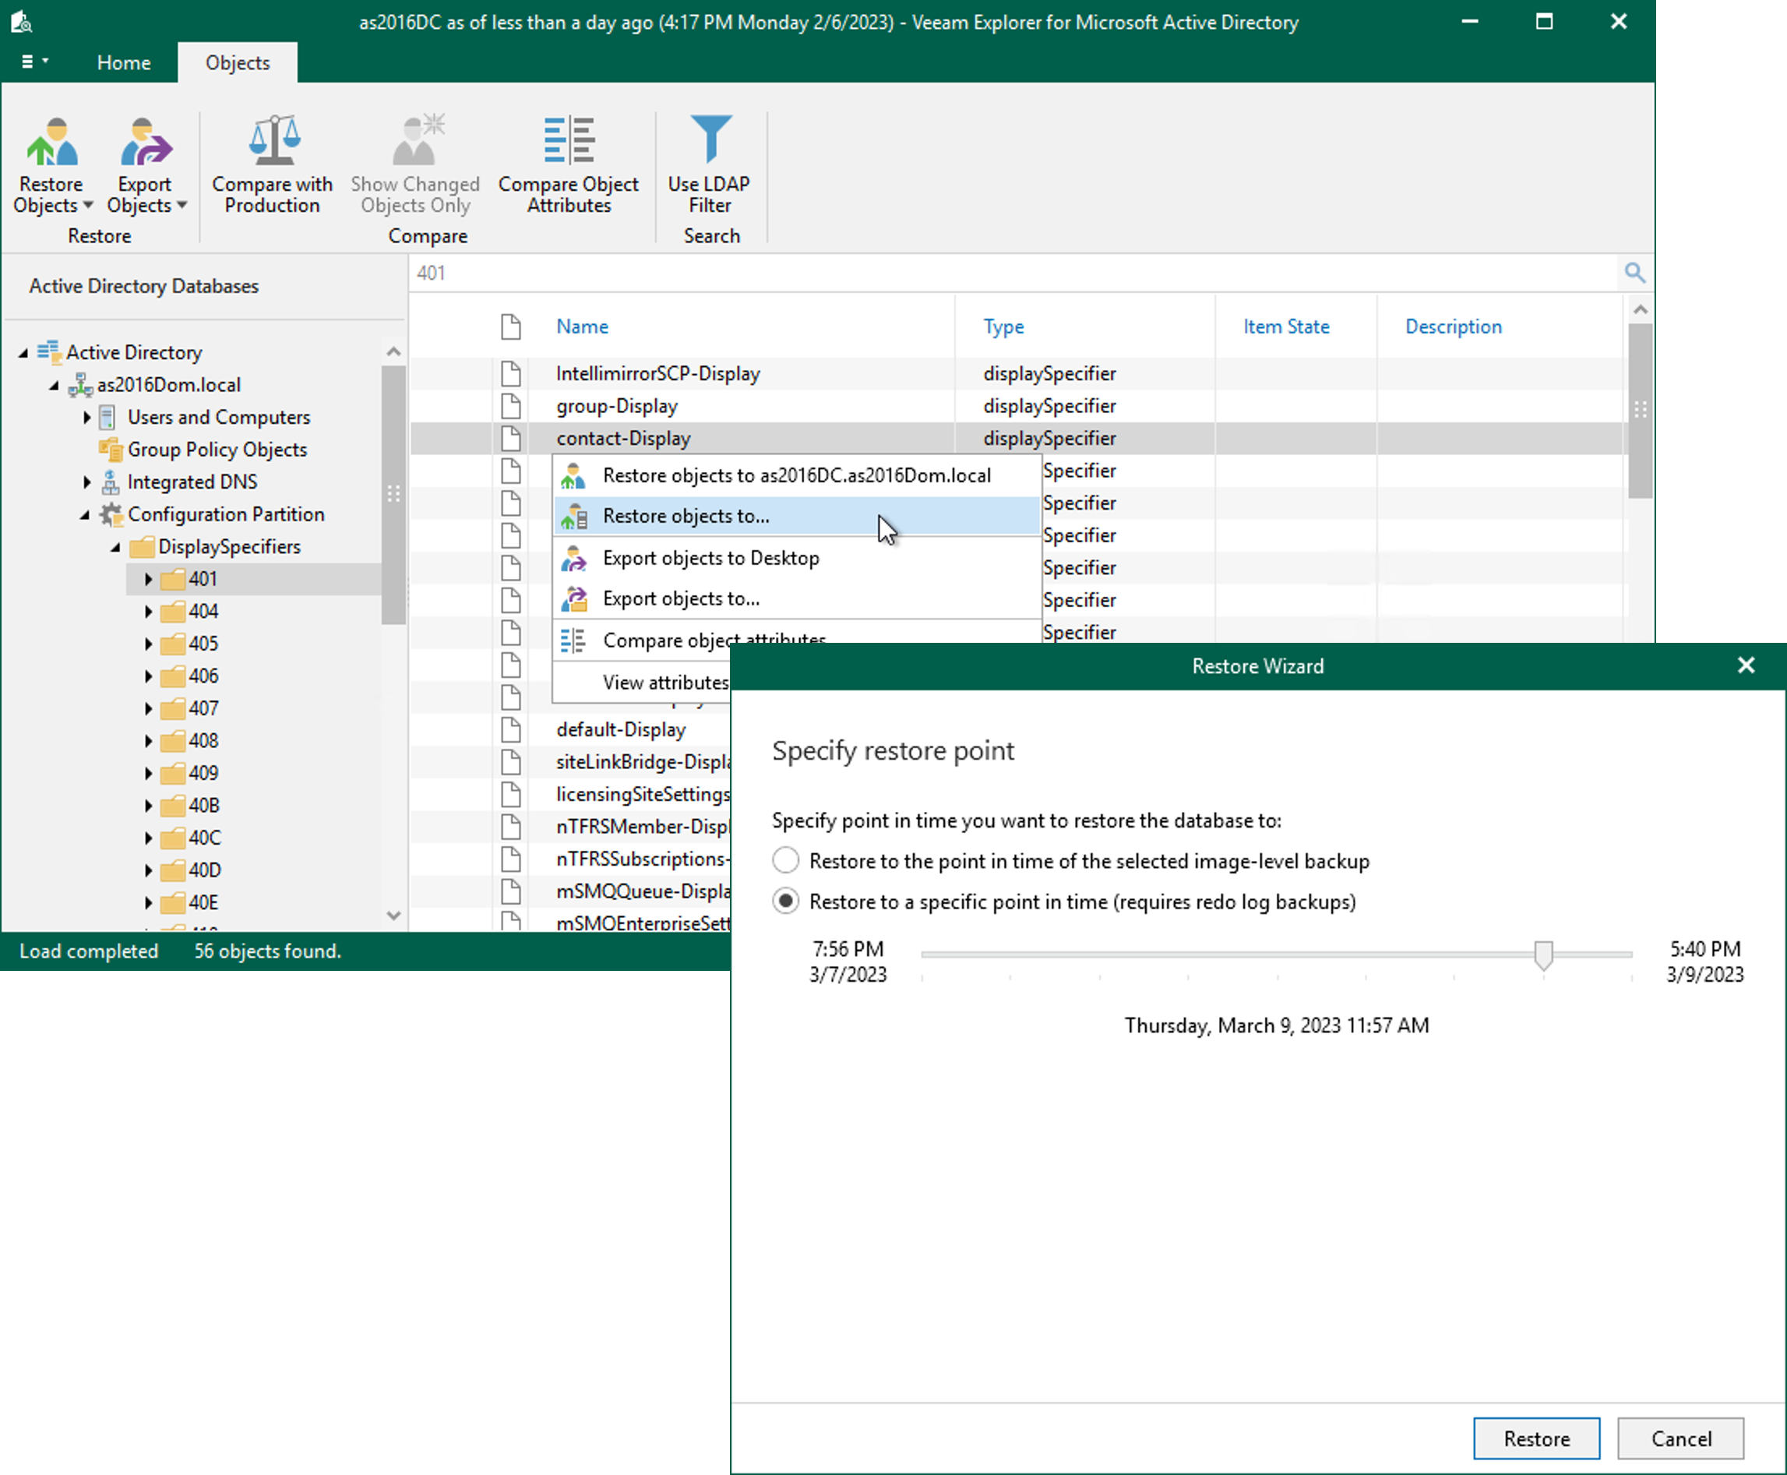Open the Restore Objects dropdown arrow
Screen dimensions: 1787x1475
click(x=87, y=205)
